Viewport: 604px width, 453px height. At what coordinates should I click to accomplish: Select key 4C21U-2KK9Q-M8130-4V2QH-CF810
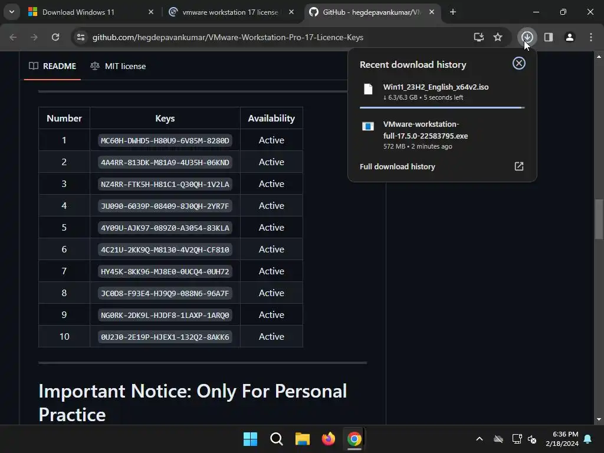165,250
